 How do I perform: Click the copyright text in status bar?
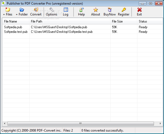point(31,130)
